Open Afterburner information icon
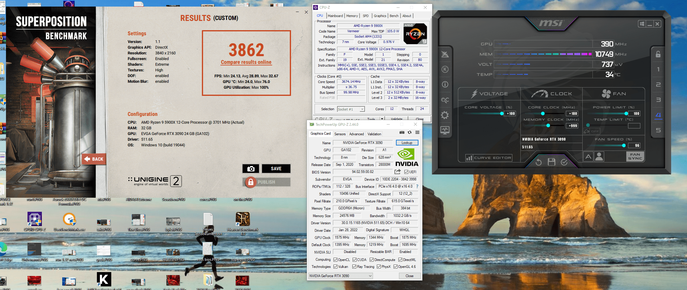This screenshot has height=290, width=687. 445,85
